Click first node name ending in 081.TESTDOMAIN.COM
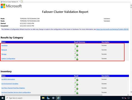This screenshot has height=100, width=132. (x=30, y=19)
